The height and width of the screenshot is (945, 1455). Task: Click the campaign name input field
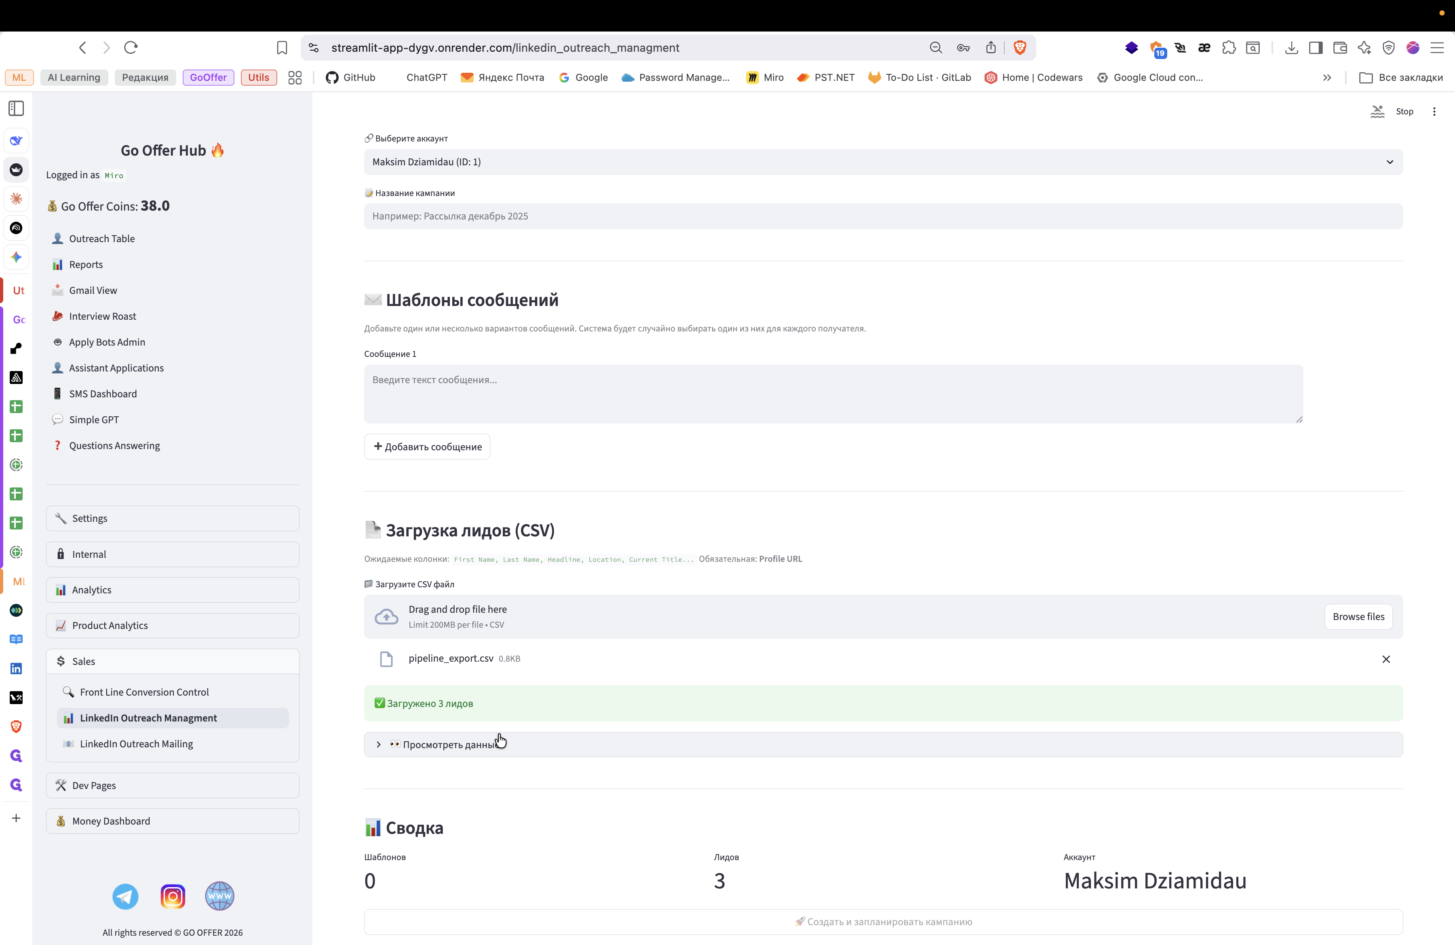[883, 216]
